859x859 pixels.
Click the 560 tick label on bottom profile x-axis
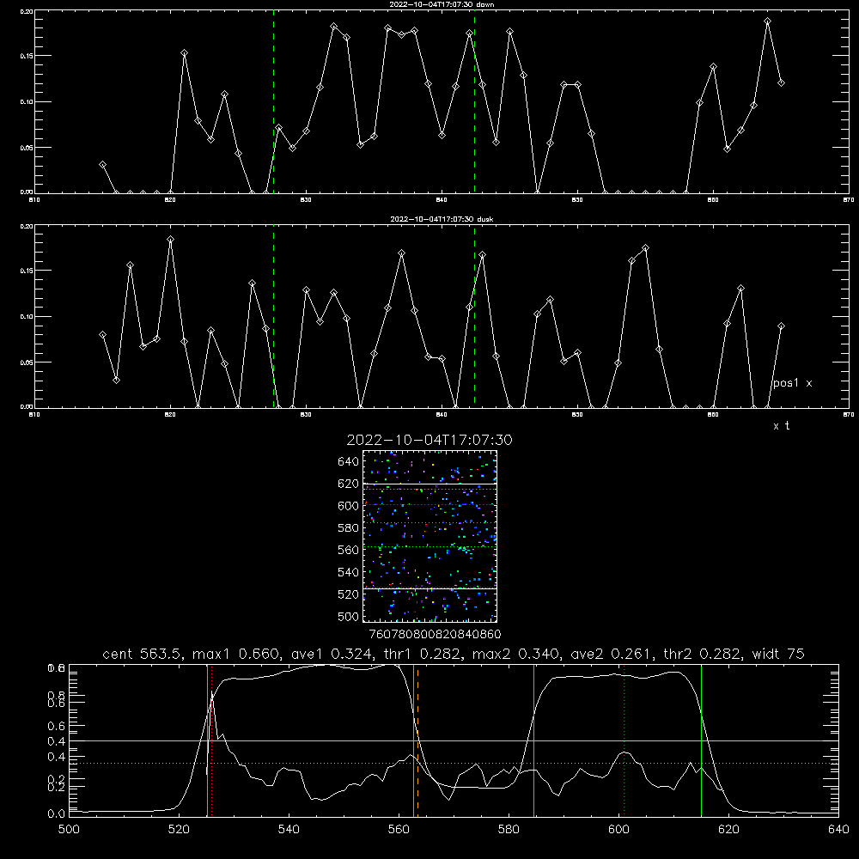[x=399, y=830]
